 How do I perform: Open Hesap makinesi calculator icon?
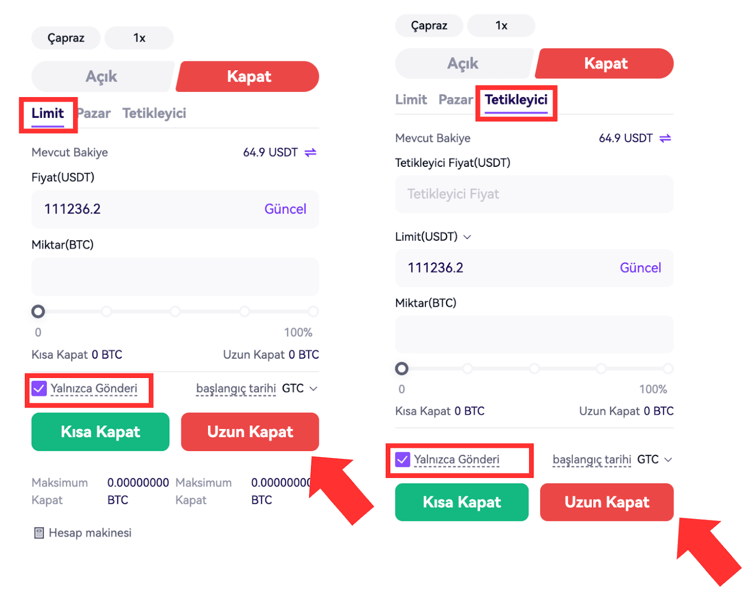pyautogui.click(x=39, y=533)
